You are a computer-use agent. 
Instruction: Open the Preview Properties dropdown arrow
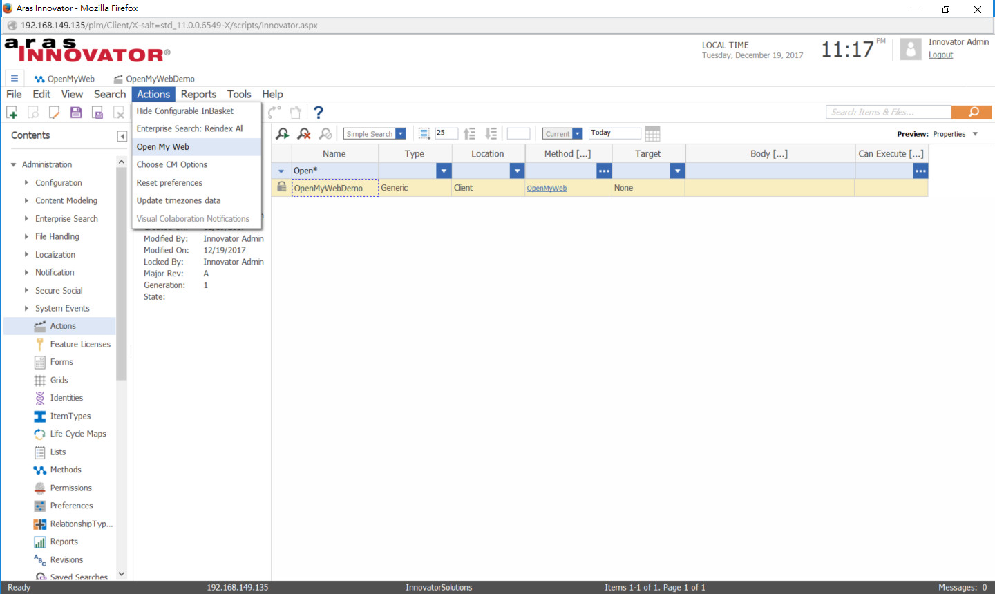point(975,134)
